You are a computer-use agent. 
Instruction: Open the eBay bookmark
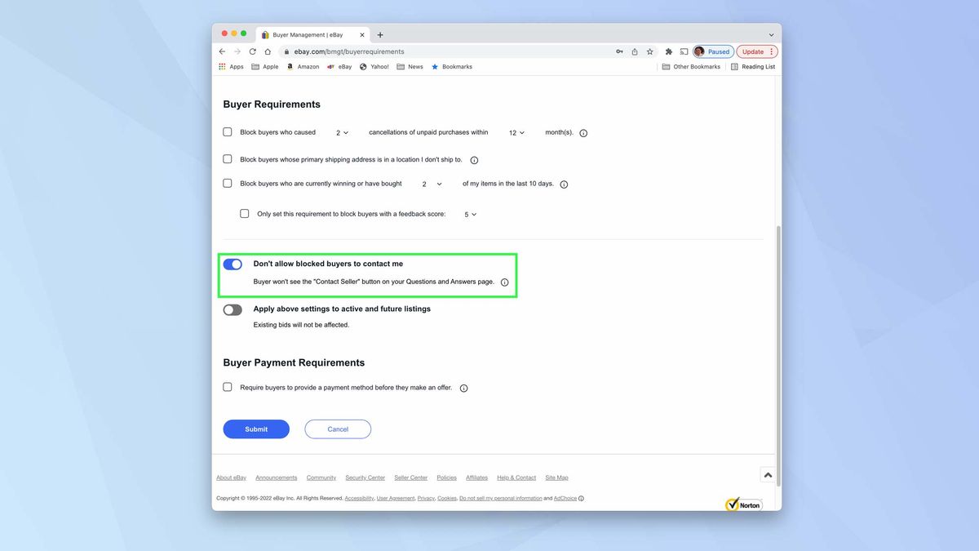[339, 67]
